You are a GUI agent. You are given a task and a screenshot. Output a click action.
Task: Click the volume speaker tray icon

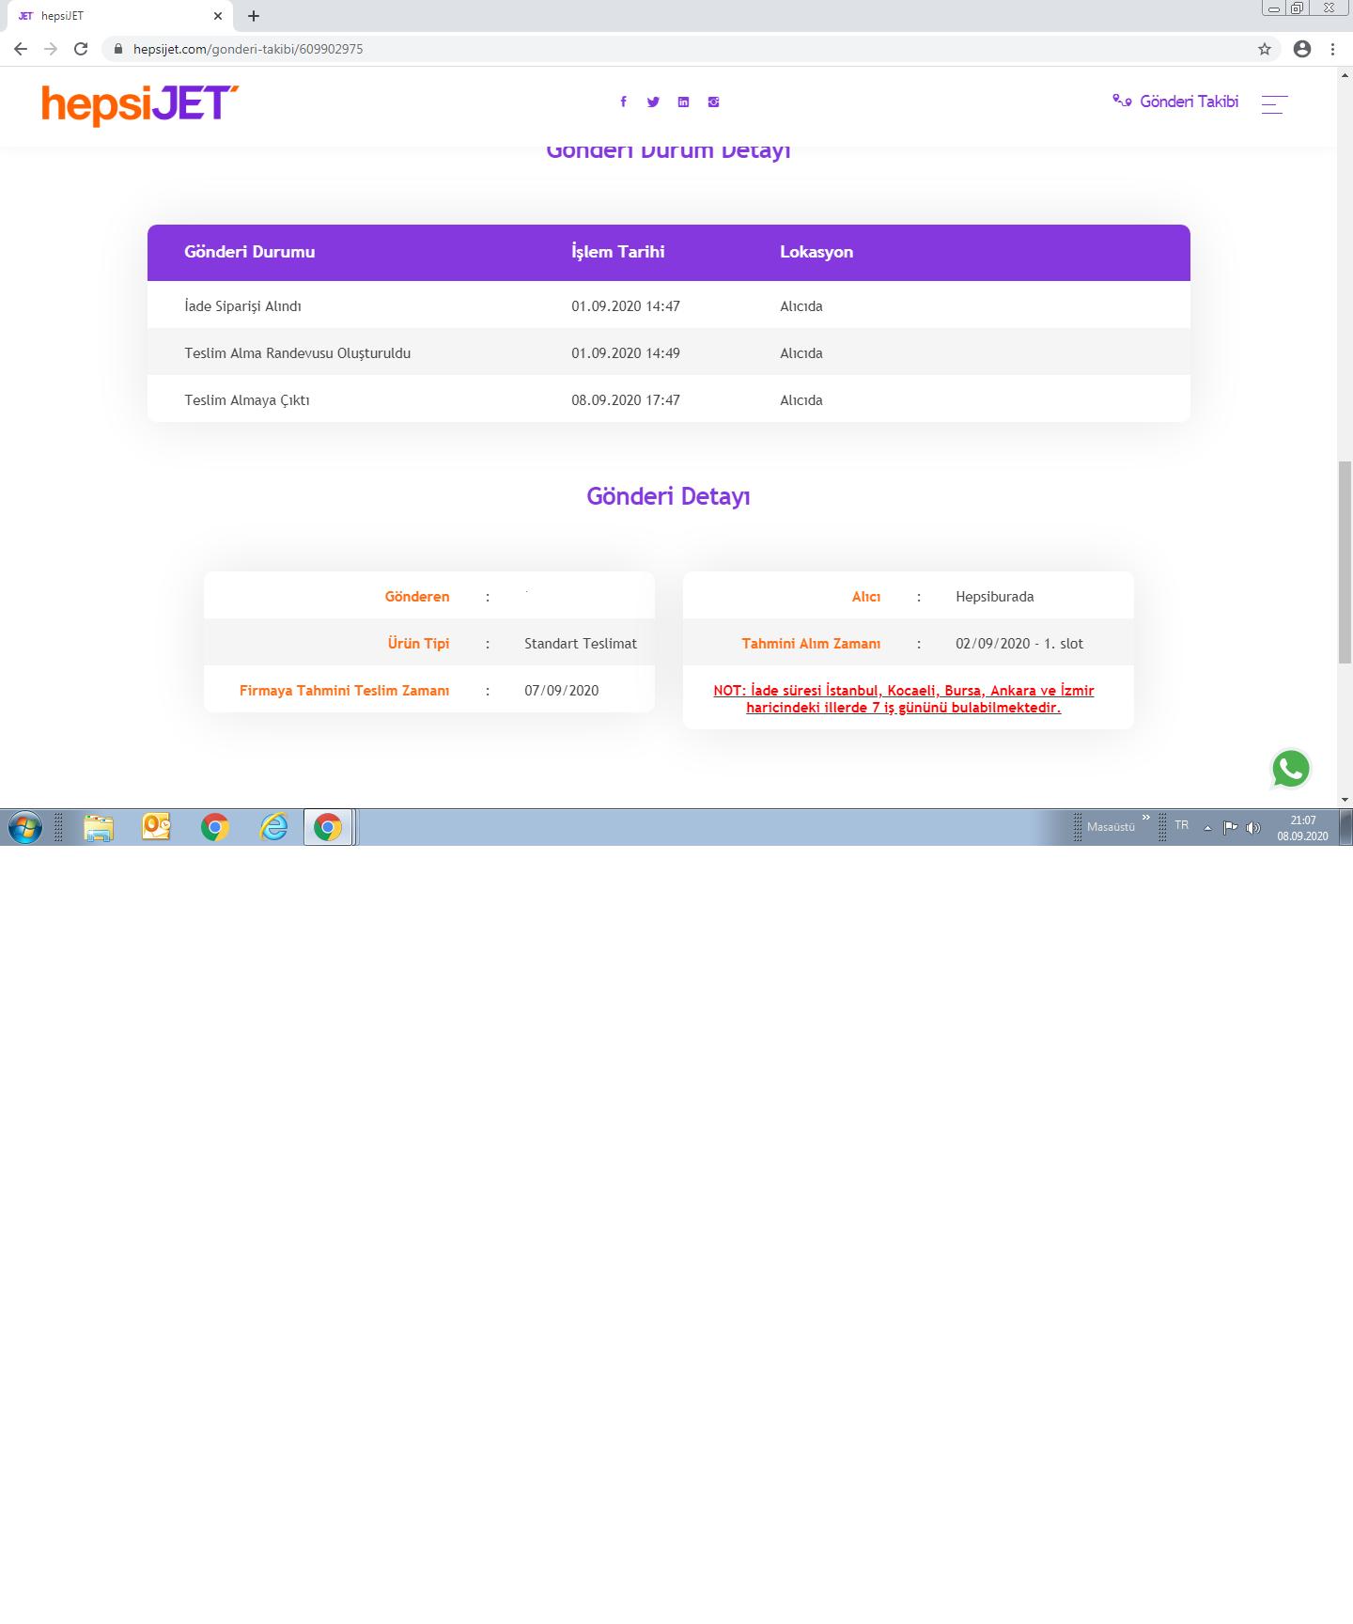click(1252, 828)
